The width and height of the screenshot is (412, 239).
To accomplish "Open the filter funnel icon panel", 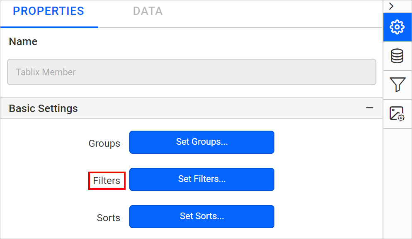I will pos(397,85).
